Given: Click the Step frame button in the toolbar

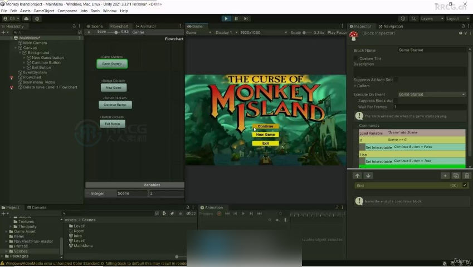Looking at the screenshot, I should coord(246,19).
